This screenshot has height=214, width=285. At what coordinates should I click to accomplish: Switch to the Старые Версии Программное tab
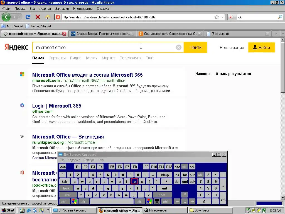(x=102, y=34)
